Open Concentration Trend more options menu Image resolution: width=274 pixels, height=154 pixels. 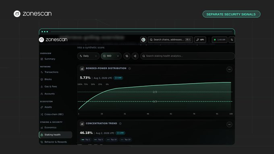(x=229, y=125)
